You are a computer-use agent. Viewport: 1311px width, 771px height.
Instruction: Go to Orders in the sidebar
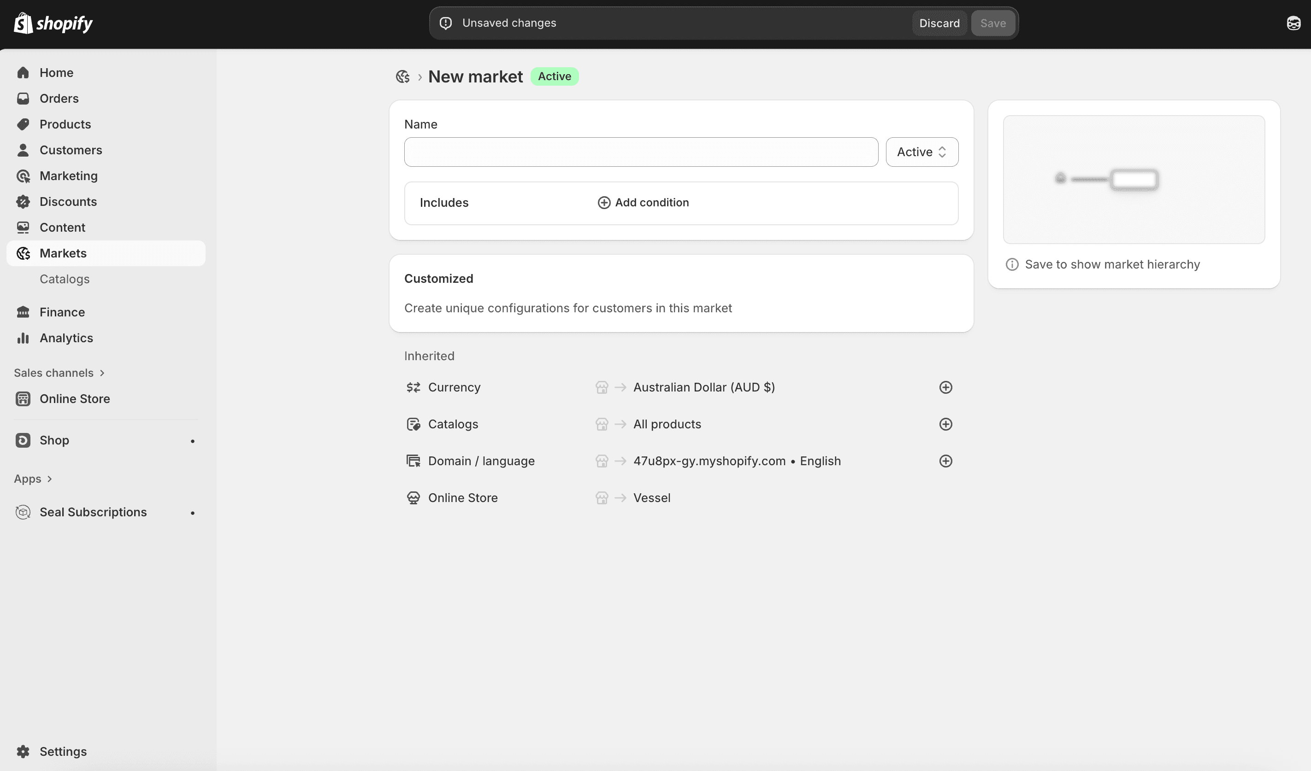click(59, 98)
